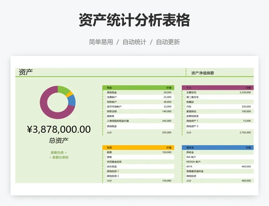Select the 皮草和珠宝 row label
Screen dimensions: 269x206
click(193, 116)
